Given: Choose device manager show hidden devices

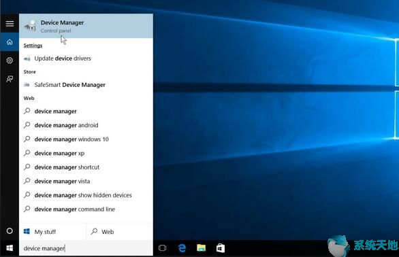Looking at the screenshot, I should click(x=86, y=195).
